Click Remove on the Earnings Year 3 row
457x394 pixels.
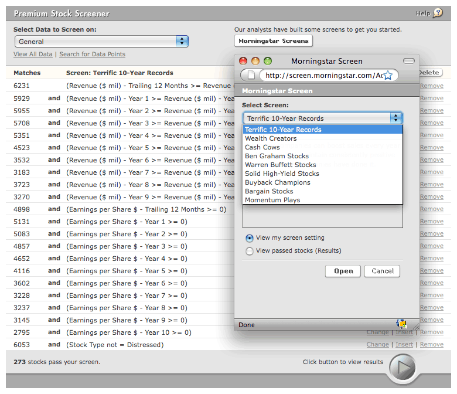coord(432,246)
